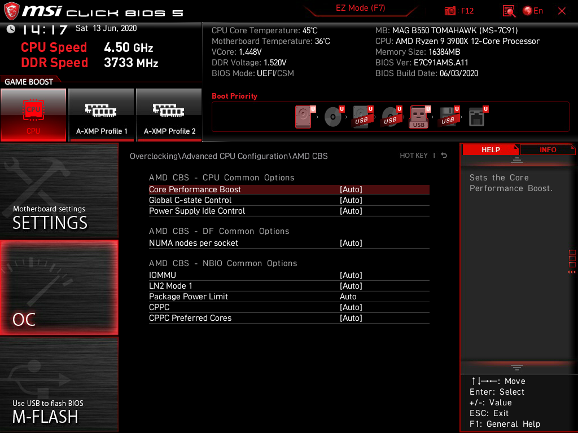The width and height of the screenshot is (578, 433).
Task: Click the Memory Size 16384MB text
Action: point(418,52)
